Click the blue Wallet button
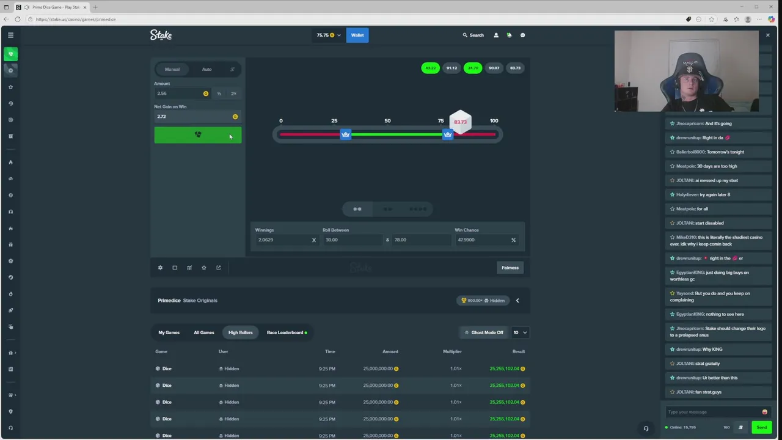The image size is (782, 440). point(357,35)
